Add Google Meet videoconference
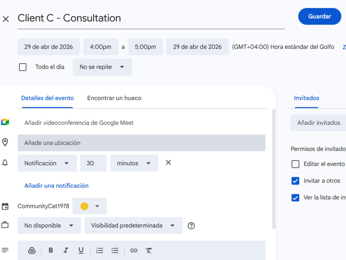 click(79, 123)
